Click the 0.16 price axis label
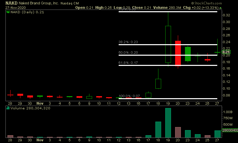The image size is (238, 143). (226, 69)
